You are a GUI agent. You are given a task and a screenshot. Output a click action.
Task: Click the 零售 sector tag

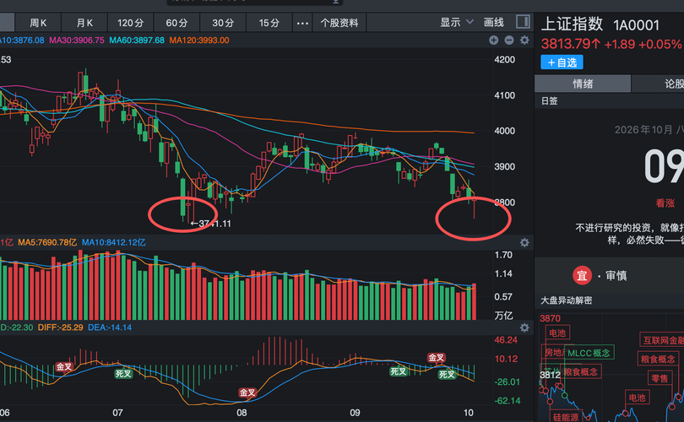[x=660, y=378]
